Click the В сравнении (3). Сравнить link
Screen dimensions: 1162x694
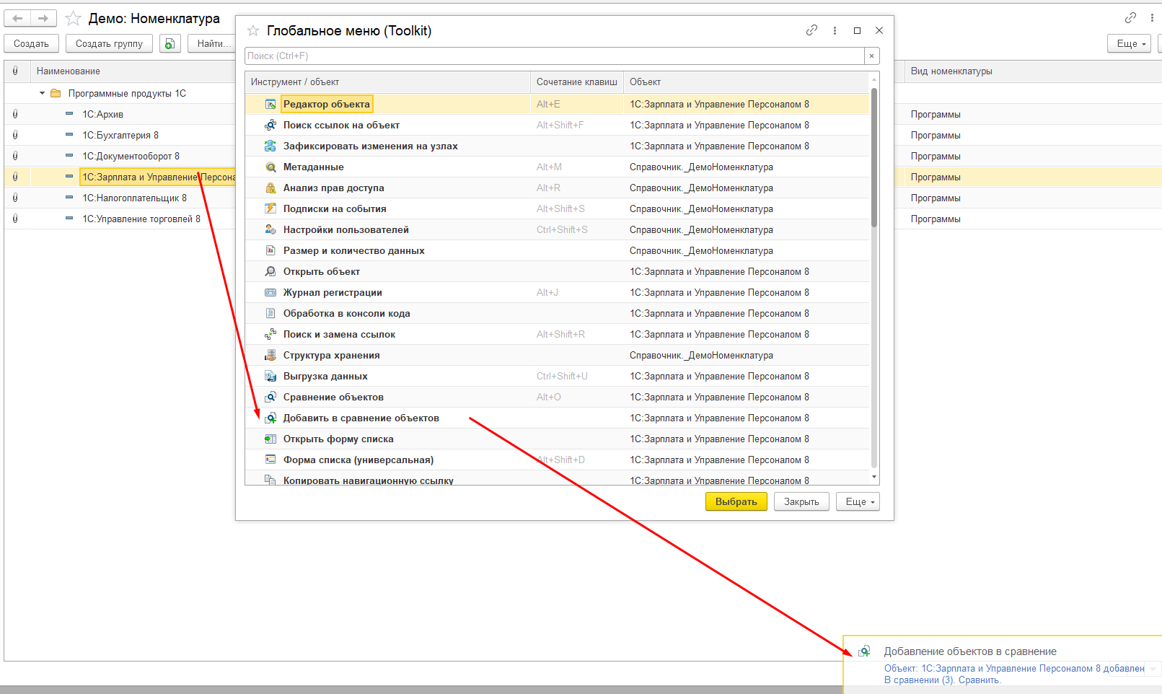[x=943, y=680]
